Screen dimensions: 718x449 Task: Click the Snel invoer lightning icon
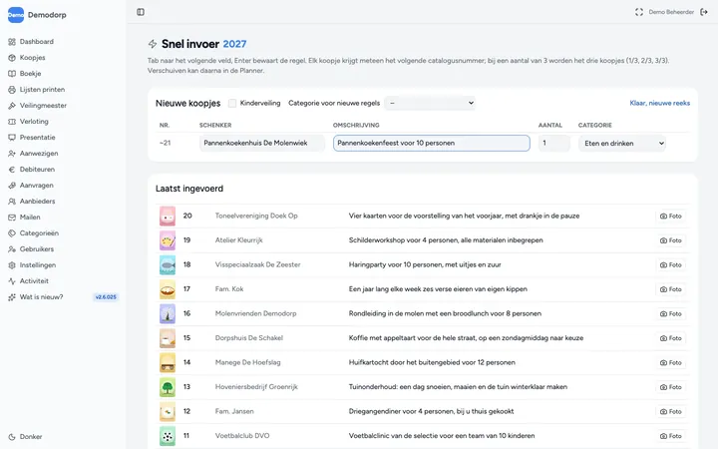pos(153,44)
